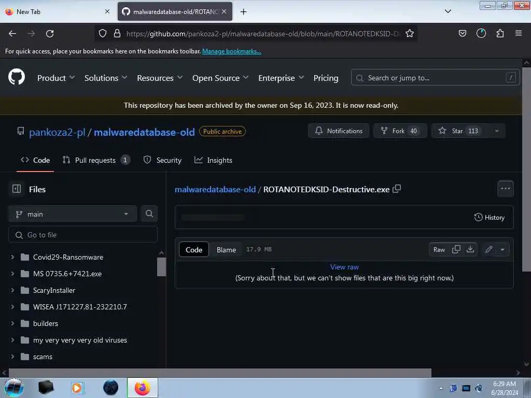Click Manage bookmarks link
The height and width of the screenshot is (398, 531).
point(232,51)
